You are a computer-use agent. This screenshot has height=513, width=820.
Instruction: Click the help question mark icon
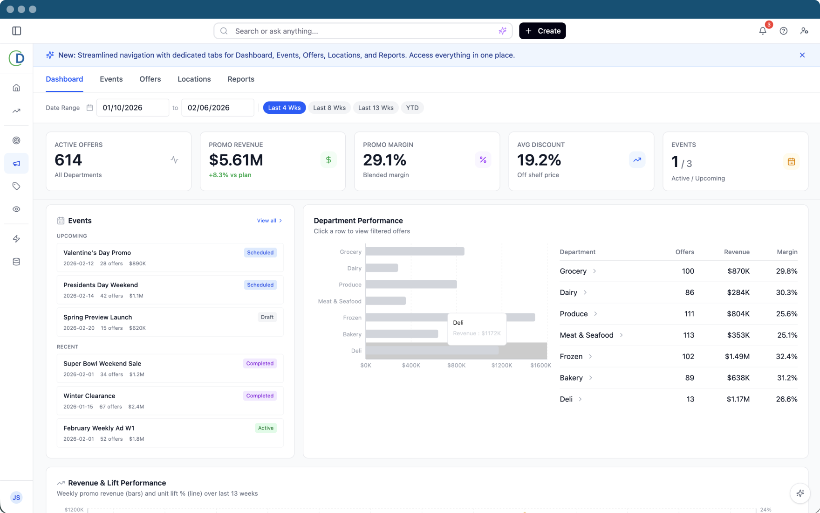784,31
